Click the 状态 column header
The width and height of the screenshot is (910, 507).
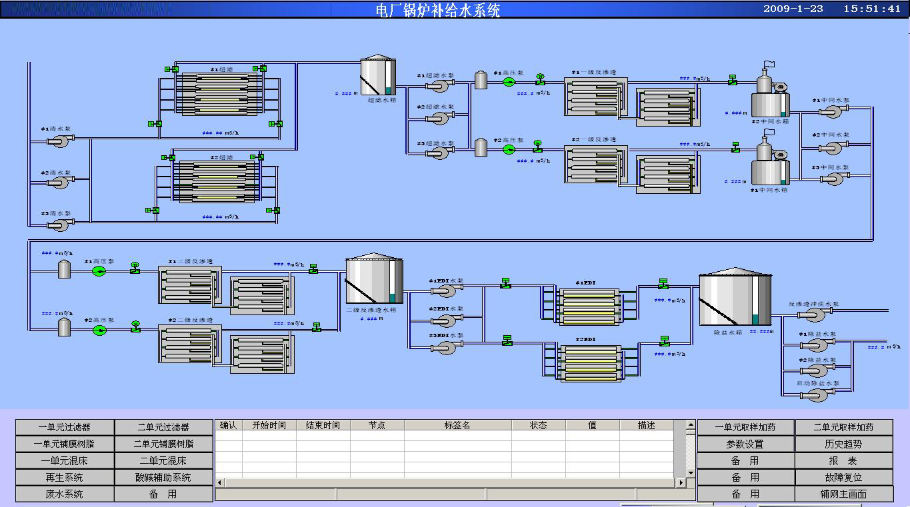[x=539, y=425]
